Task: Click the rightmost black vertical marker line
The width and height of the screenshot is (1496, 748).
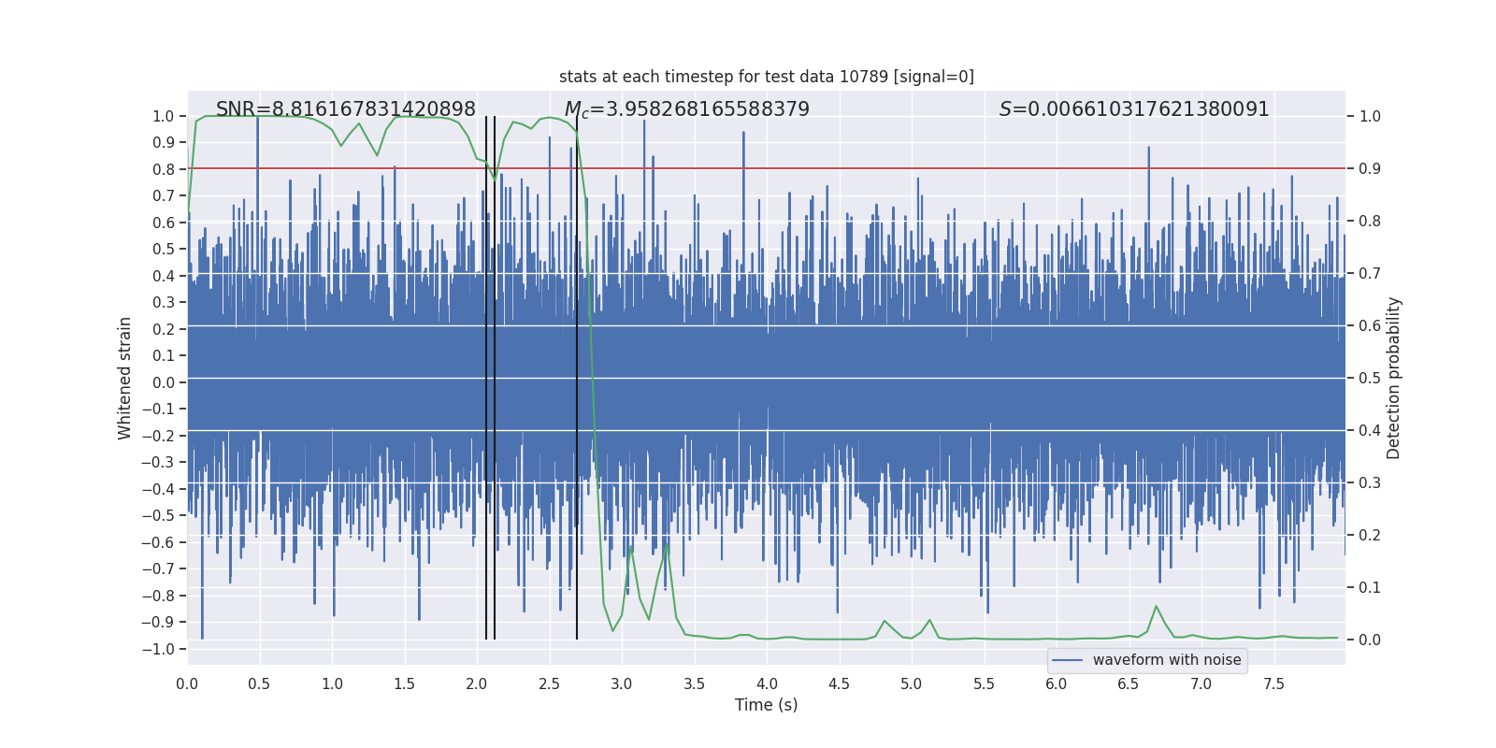Action: [x=577, y=378]
